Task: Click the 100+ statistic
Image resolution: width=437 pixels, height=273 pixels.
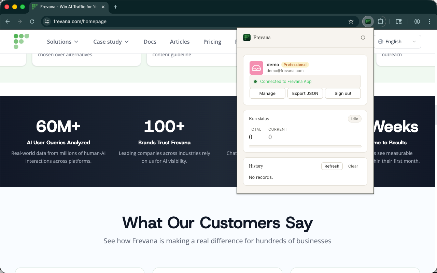Action: click(x=165, y=127)
